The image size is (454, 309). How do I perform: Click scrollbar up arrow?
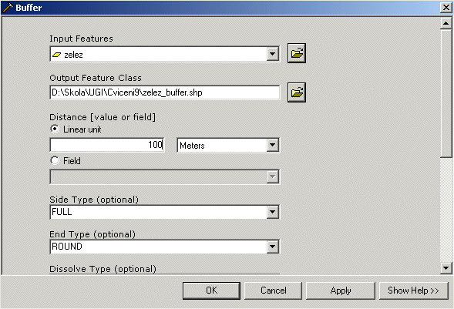point(446,23)
